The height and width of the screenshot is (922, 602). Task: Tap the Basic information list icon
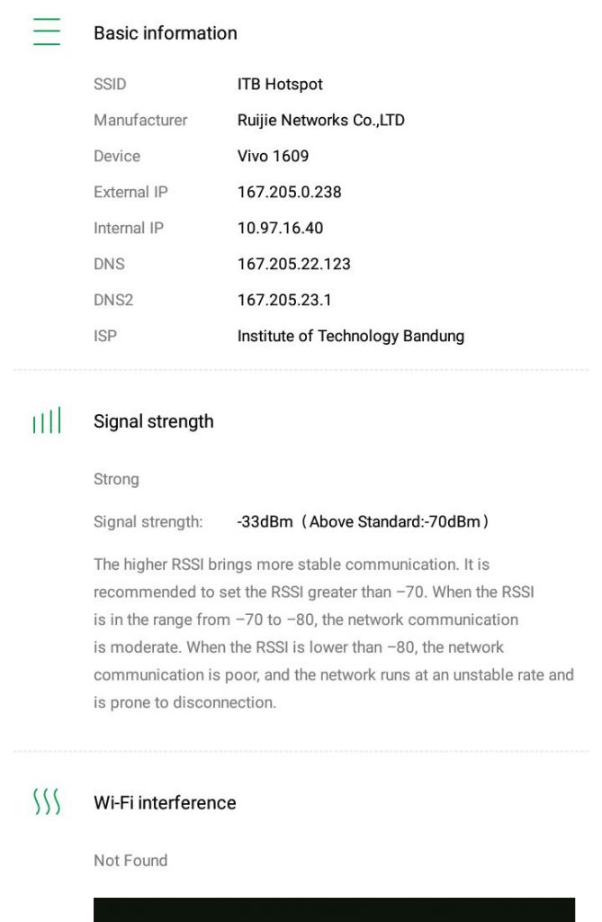coord(46,32)
